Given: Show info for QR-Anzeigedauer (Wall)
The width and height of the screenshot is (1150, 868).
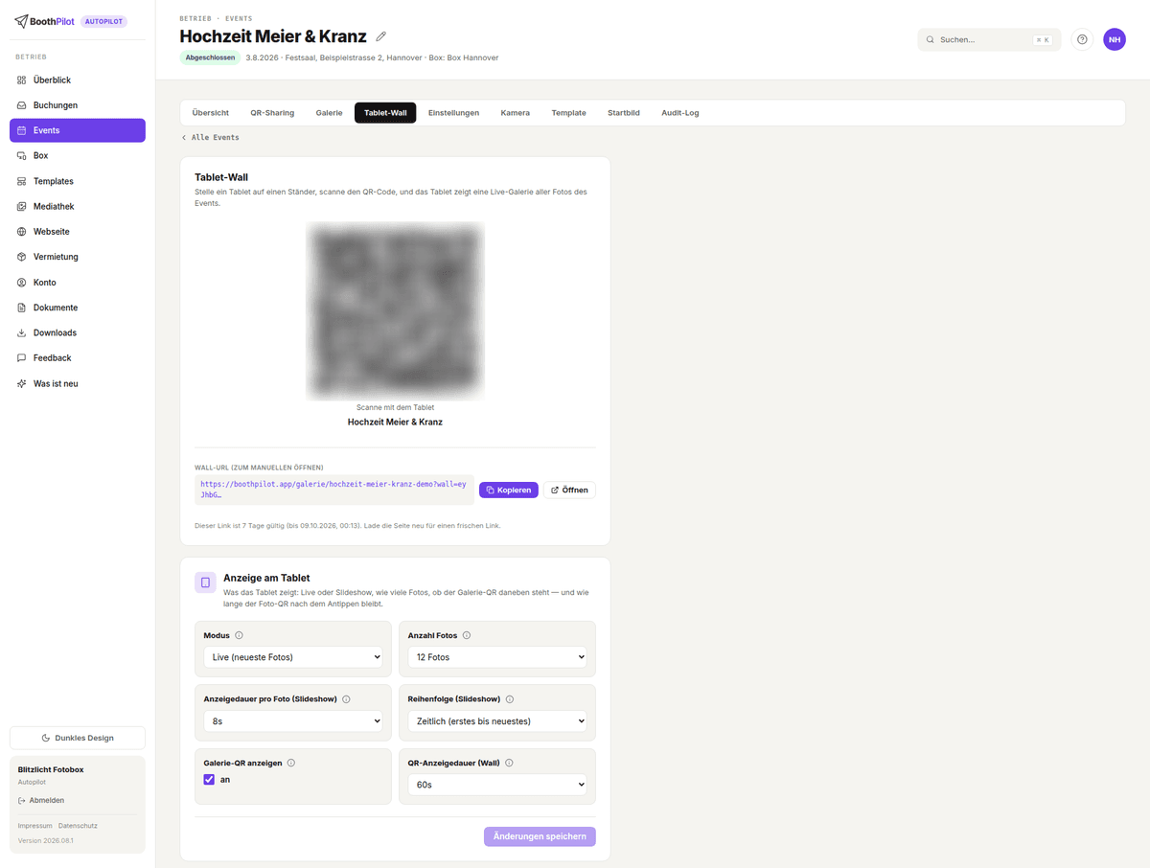Looking at the screenshot, I should 509,763.
